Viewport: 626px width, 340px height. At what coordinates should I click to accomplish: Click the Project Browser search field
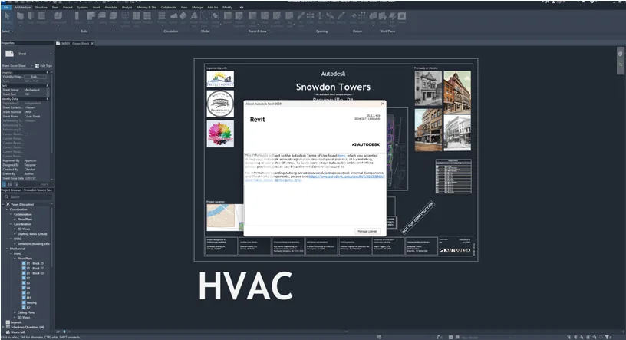point(27,197)
